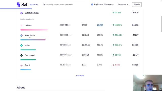The image size is (162, 91).
Task: Click the 13.24% allocation value
Action: (x=100, y=45)
